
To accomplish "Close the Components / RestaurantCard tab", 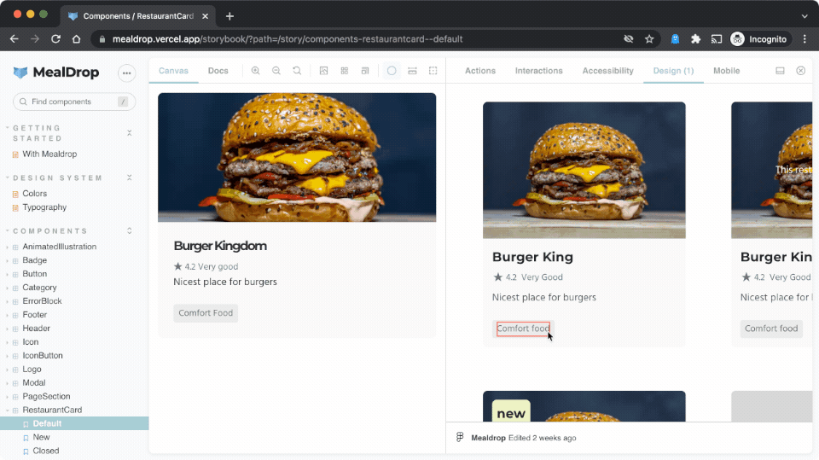I will (x=206, y=16).
